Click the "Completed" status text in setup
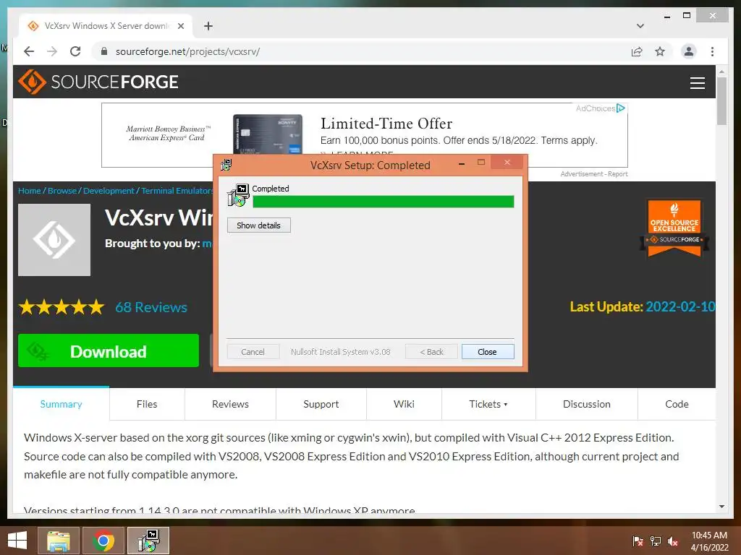Image resolution: width=741 pixels, height=555 pixels. (x=271, y=189)
